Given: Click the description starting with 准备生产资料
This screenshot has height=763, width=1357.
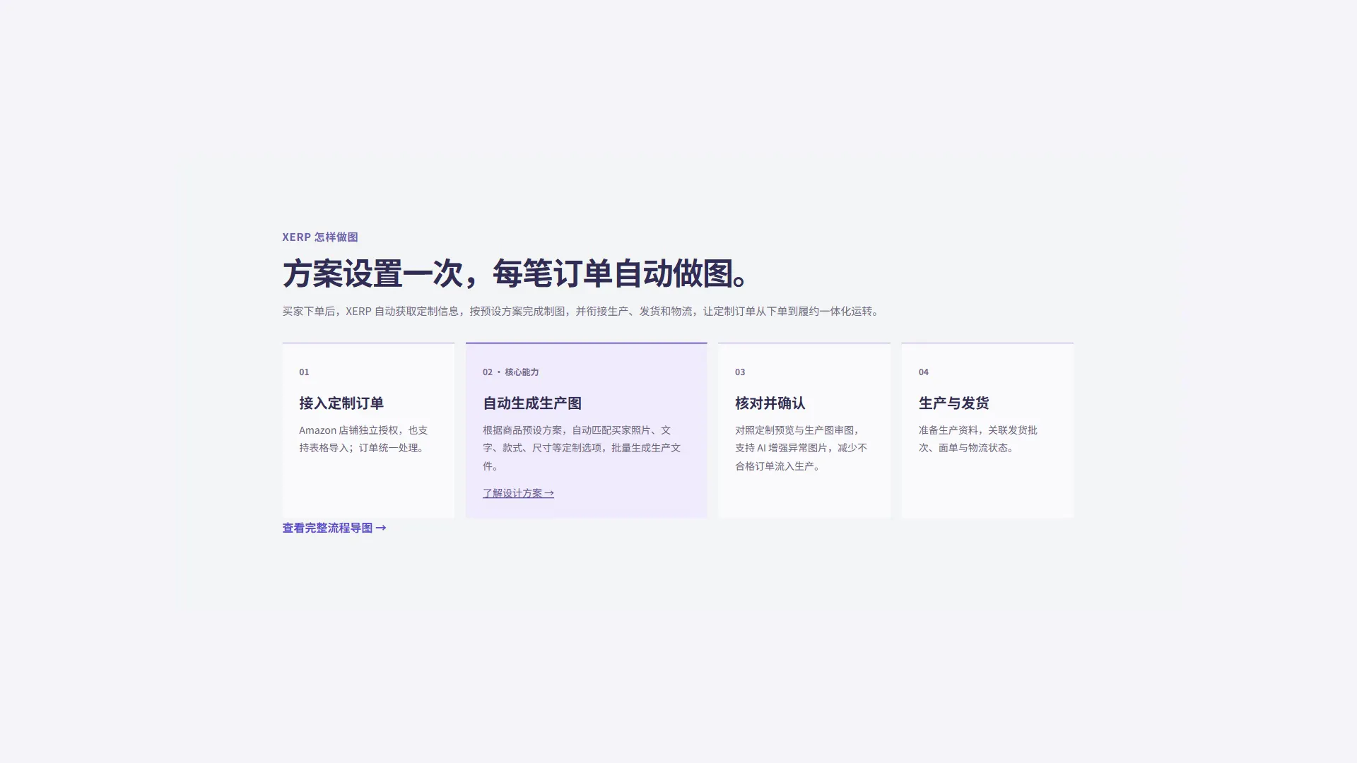Looking at the screenshot, I should point(978,439).
